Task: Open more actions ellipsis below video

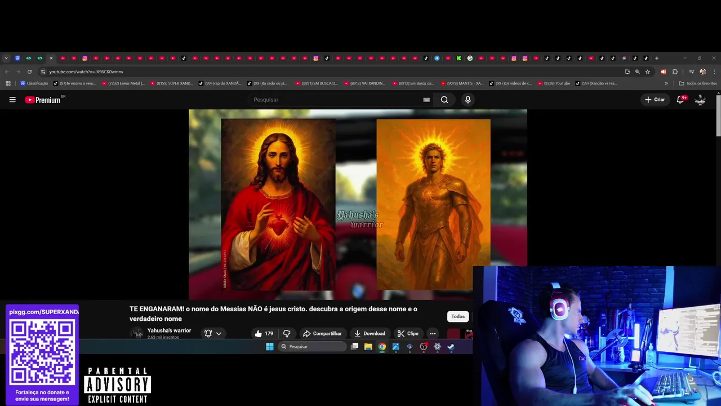Action: [433, 333]
